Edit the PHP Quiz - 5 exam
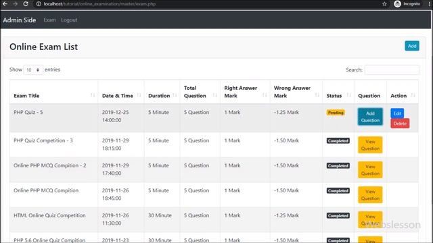433x243 pixels. pyautogui.click(x=397, y=113)
